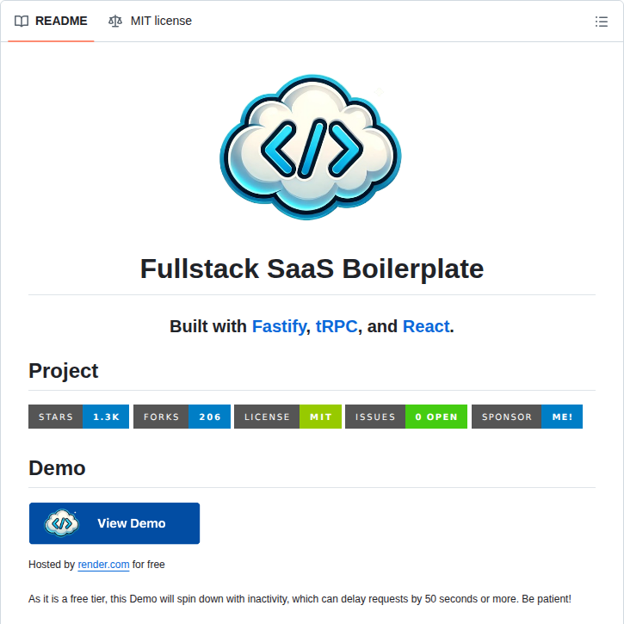
Task: Click the Sponsor Me badge
Action: (x=527, y=417)
